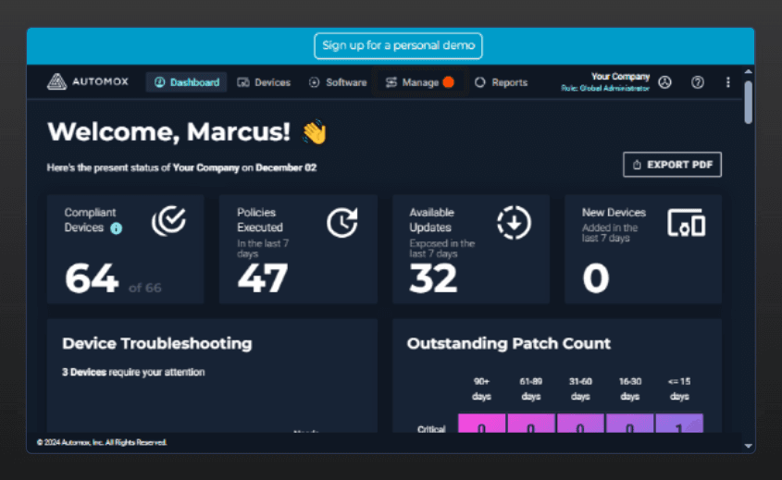Click the of 66 total devices text
The image size is (782, 480).
[145, 288]
